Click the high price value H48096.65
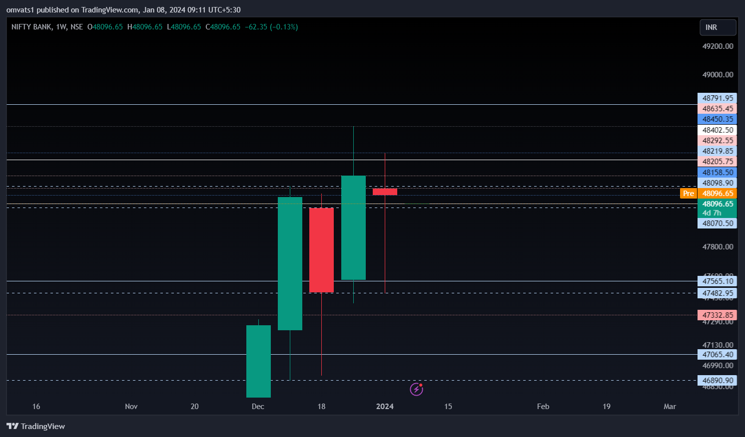The height and width of the screenshot is (437, 745). 145,27
